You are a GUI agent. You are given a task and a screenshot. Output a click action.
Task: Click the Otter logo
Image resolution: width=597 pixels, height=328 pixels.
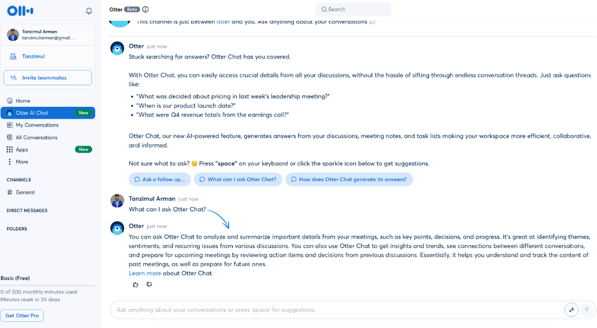(20, 11)
